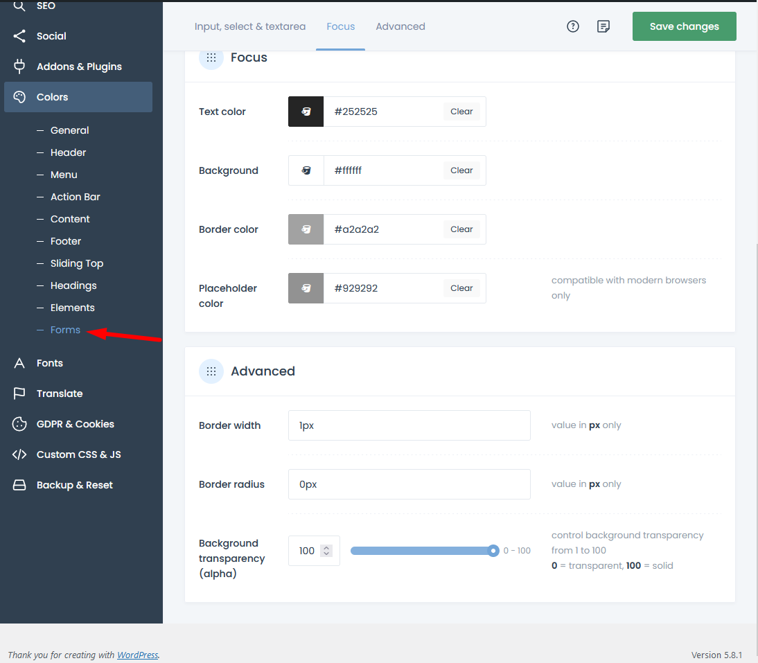Open Input, select & textarea tab
This screenshot has width=758, height=663.
pos(250,26)
